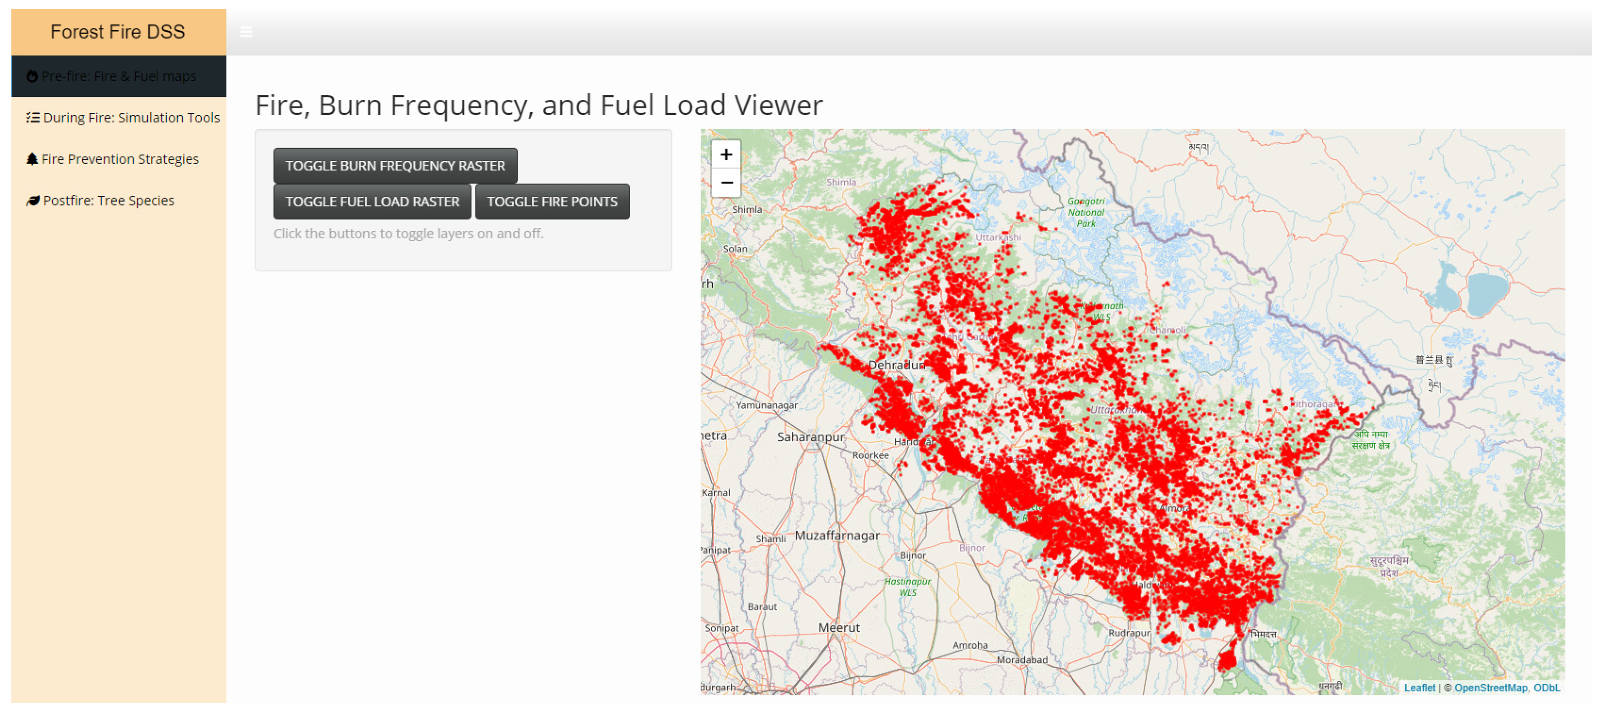The height and width of the screenshot is (714, 1606).
Task: Click the Forest Fire DSS title
Action: pos(118,32)
